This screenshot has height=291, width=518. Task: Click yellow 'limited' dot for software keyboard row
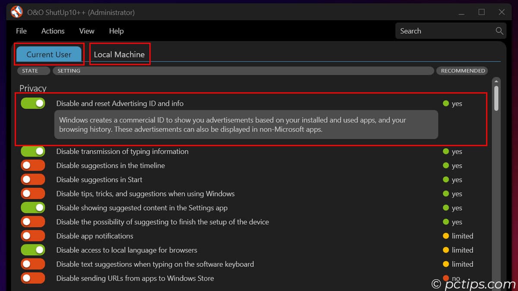446,264
